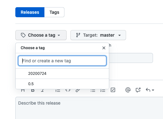Open the Choose a tag dropdown
The width and height of the screenshot is (163, 119).
coord(41,35)
